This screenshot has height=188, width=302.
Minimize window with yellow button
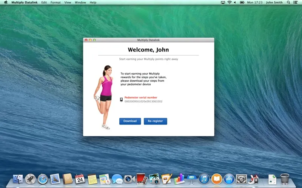90,40
